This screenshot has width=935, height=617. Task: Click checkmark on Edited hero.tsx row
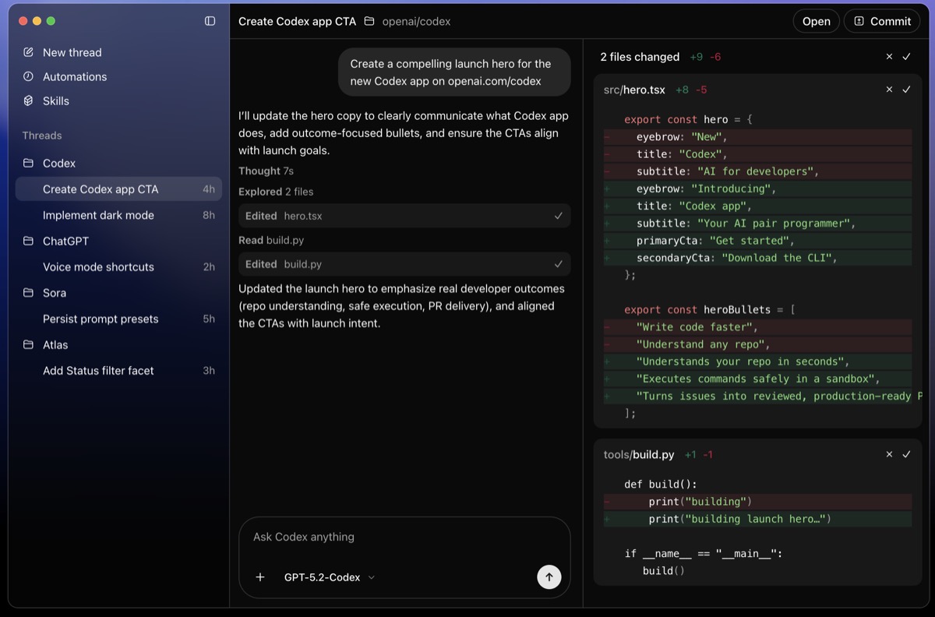pyautogui.click(x=558, y=216)
